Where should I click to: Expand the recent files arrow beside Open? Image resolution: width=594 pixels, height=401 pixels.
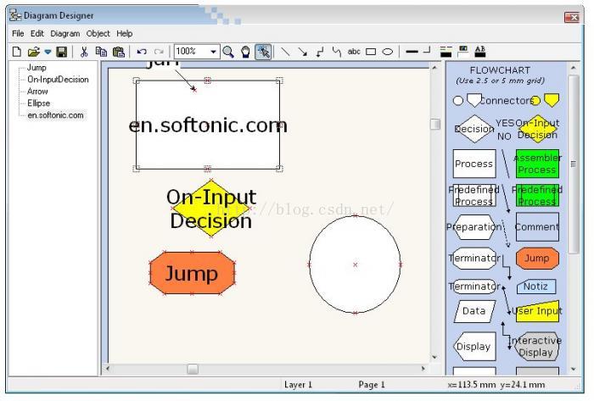tap(48, 52)
